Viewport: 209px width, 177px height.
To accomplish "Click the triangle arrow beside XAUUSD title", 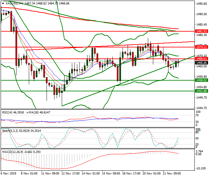I will click(x=3, y=3).
